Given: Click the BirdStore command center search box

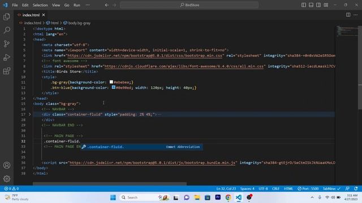Looking at the screenshot, I should (189, 5).
